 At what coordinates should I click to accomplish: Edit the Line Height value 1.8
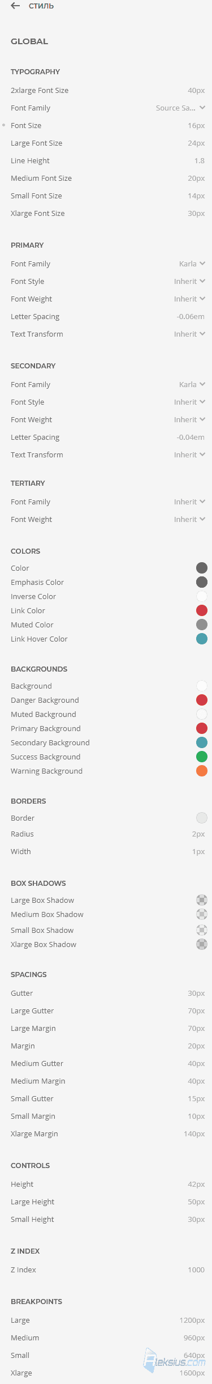point(200,160)
